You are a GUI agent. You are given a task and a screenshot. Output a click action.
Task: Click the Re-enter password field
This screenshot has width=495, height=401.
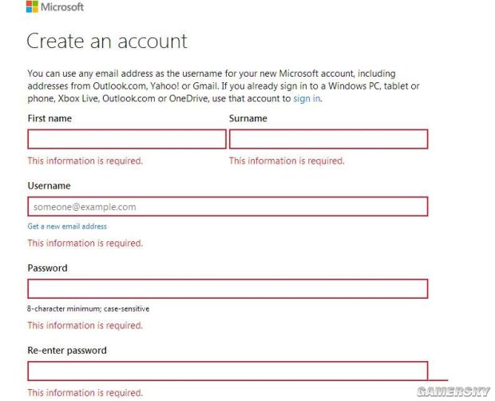click(x=228, y=371)
